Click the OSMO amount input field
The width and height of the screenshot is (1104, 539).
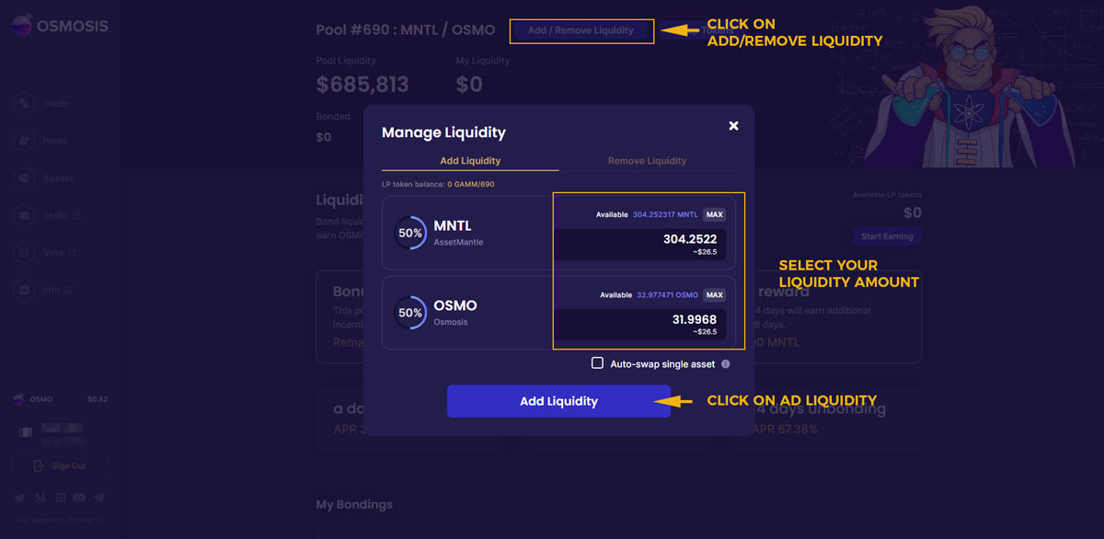(x=640, y=324)
